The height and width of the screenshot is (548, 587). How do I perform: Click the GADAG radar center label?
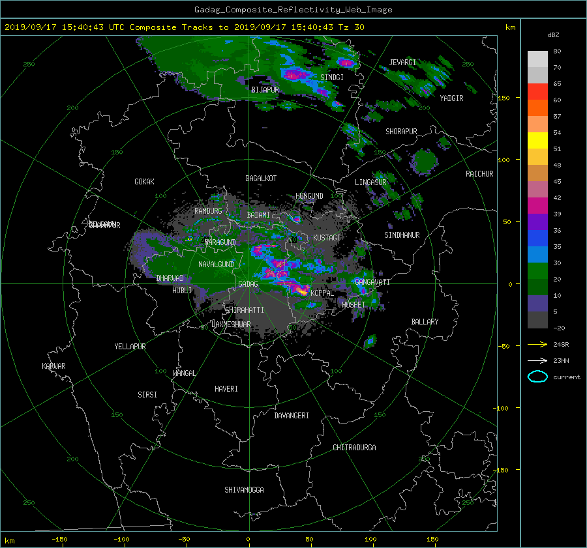(x=248, y=284)
